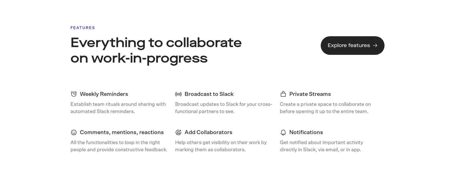
Task: Click description about private space collaboration
Action: (325, 108)
